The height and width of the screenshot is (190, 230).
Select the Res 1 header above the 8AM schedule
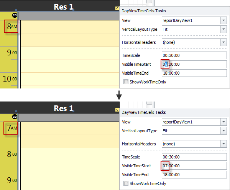[x=63, y=7]
